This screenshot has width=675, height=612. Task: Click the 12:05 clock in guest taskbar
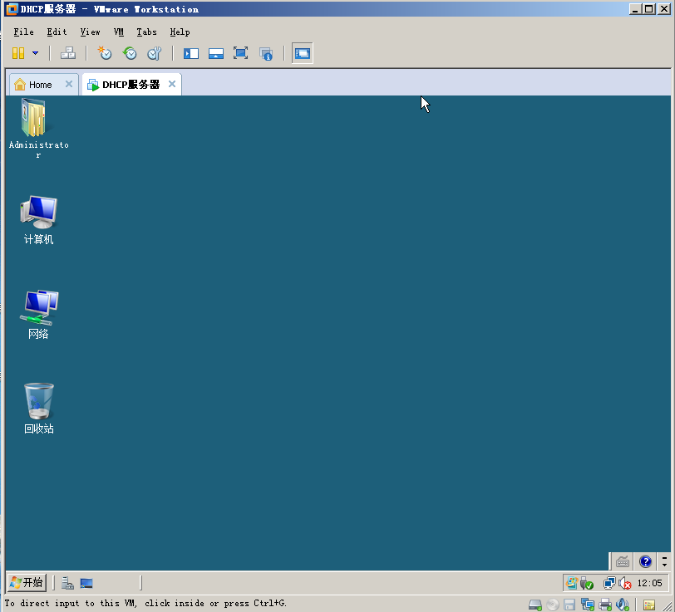point(649,583)
